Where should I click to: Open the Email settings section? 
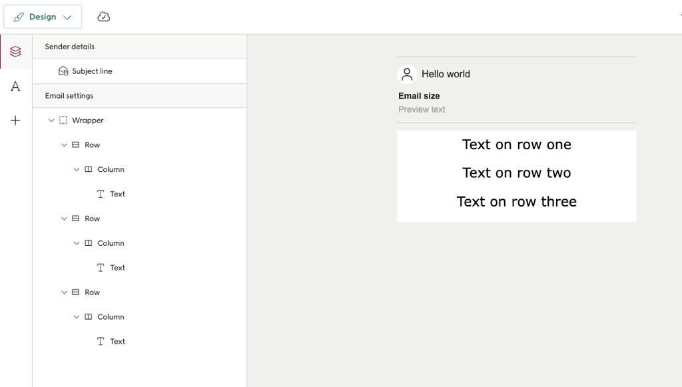point(67,95)
